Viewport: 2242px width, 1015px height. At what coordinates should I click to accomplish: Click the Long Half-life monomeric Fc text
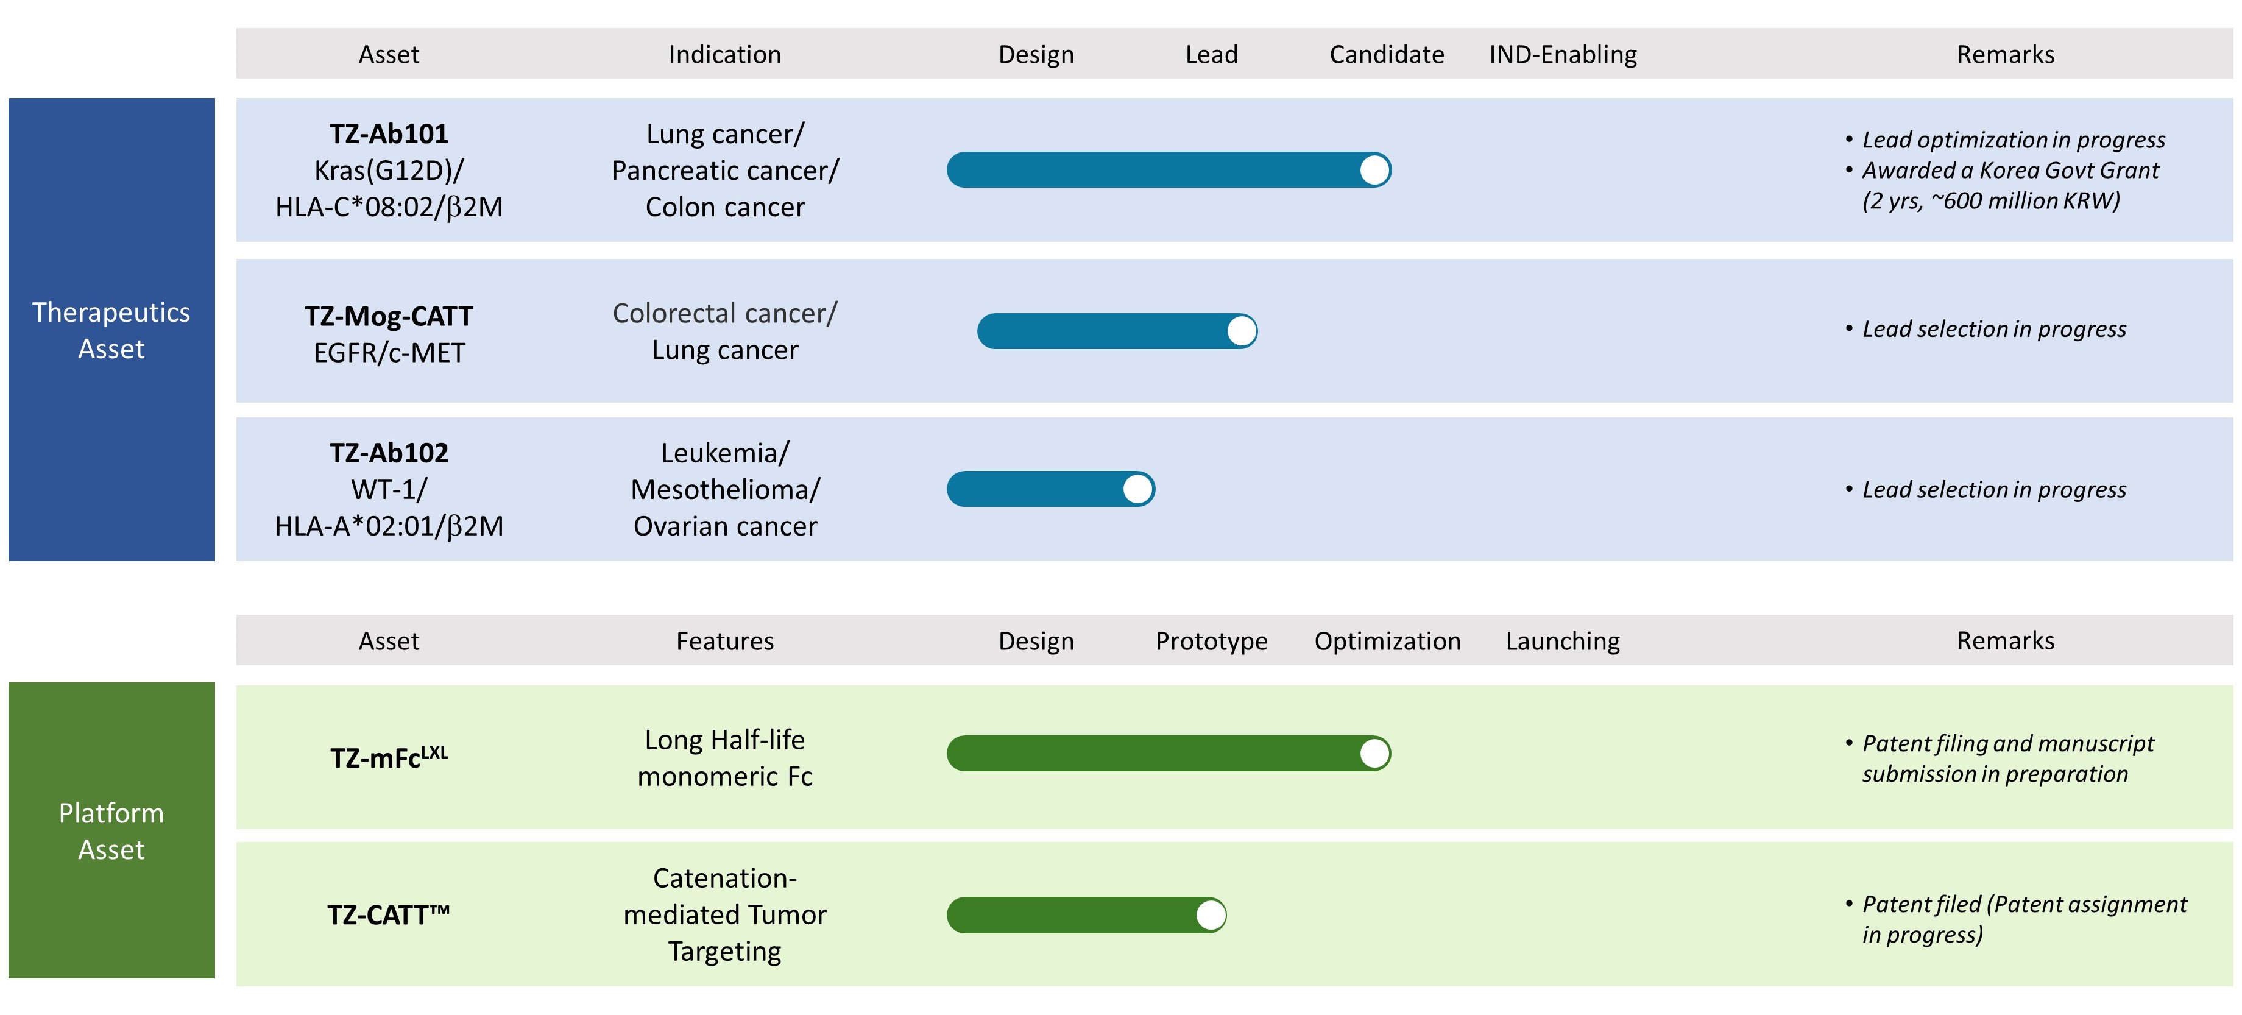click(725, 757)
